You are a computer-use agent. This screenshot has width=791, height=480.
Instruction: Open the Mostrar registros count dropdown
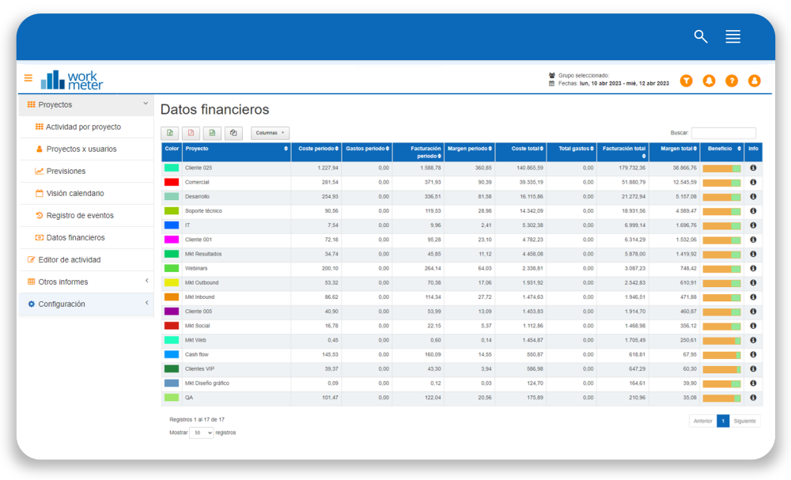(x=202, y=433)
